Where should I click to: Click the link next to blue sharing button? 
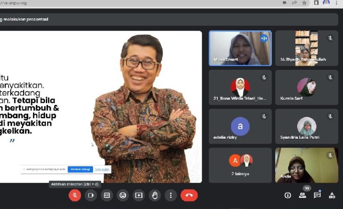pyautogui.click(x=102, y=169)
